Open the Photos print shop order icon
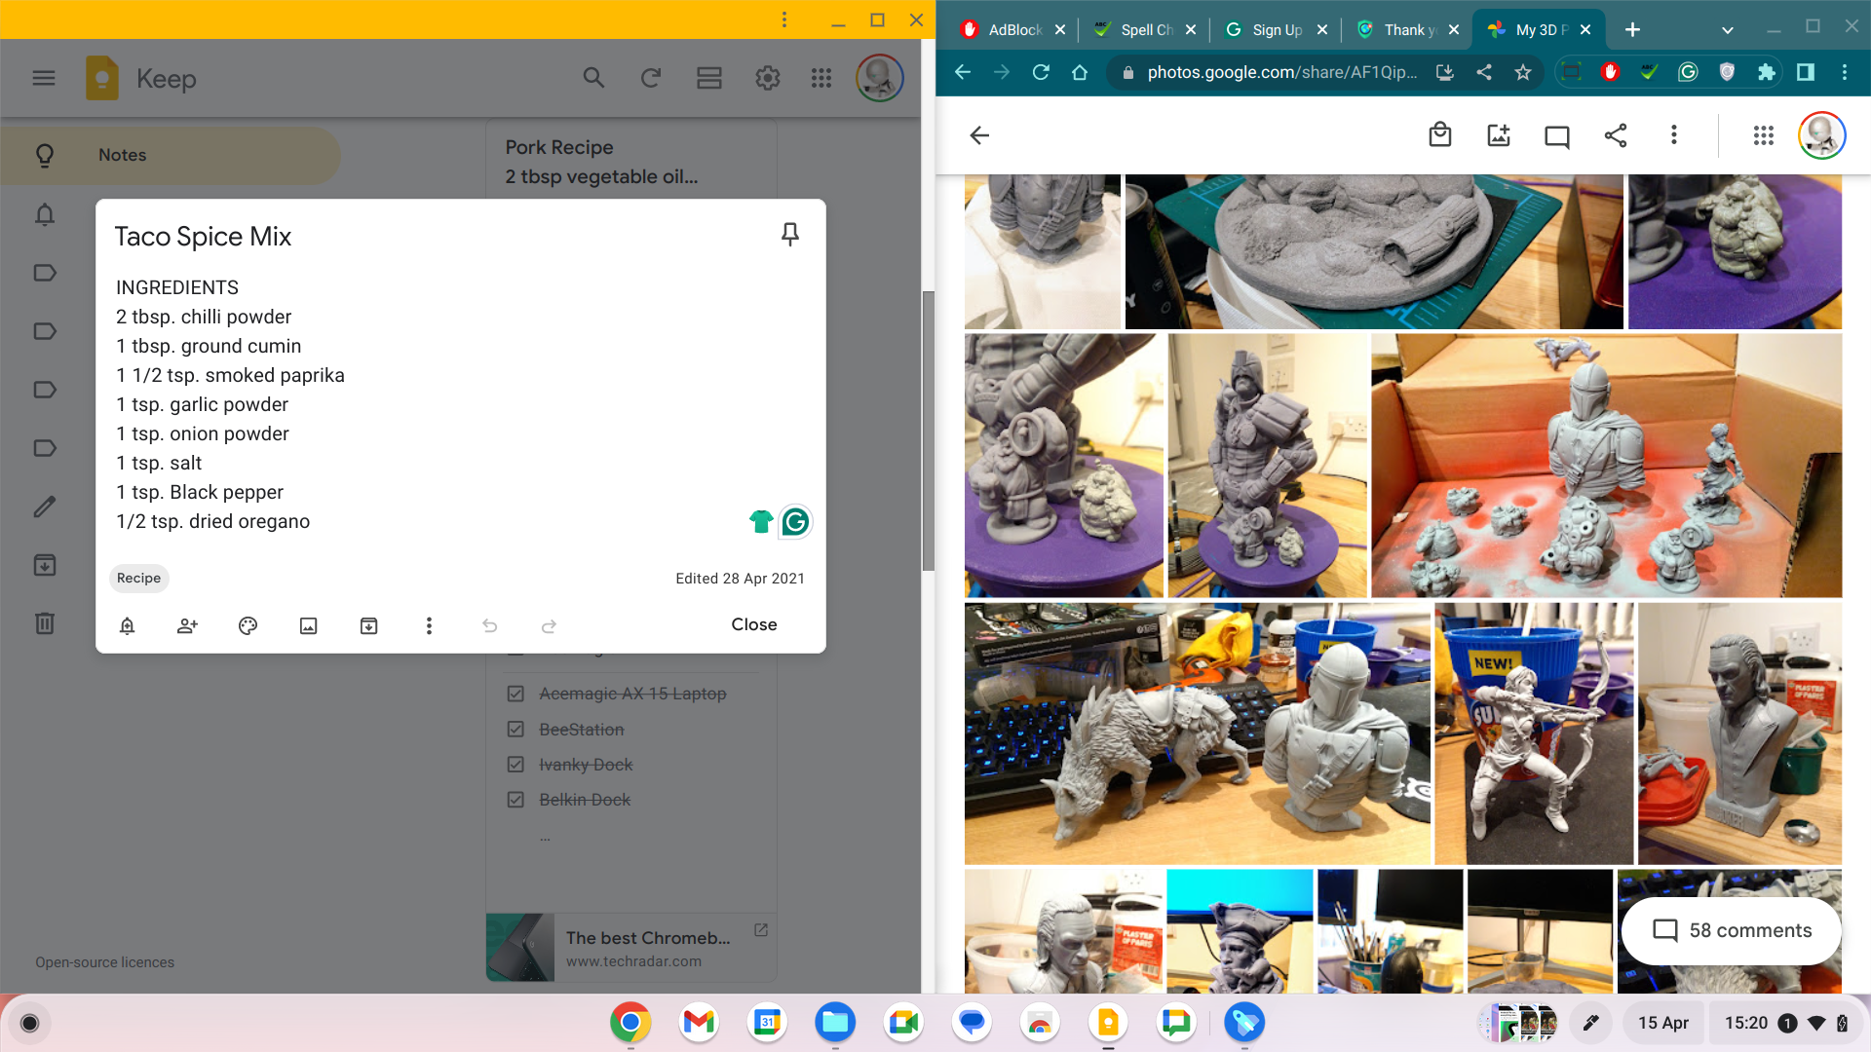 1440,135
